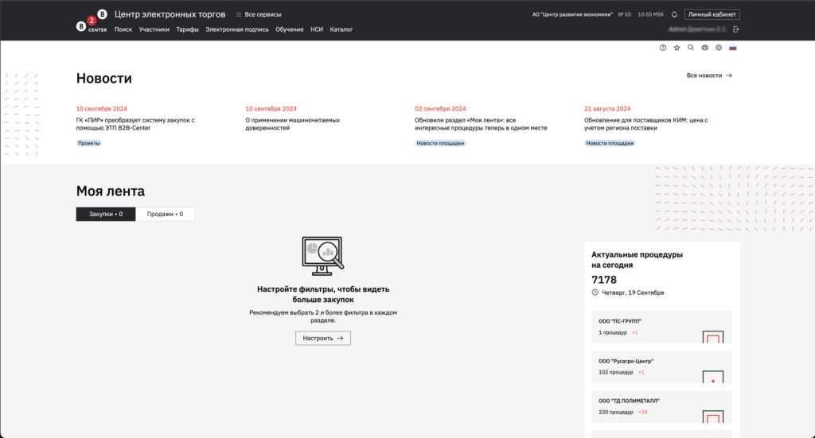815x438 pixels.
Task: Select the Закупки feed tab
Action: click(x=106, y=214)
